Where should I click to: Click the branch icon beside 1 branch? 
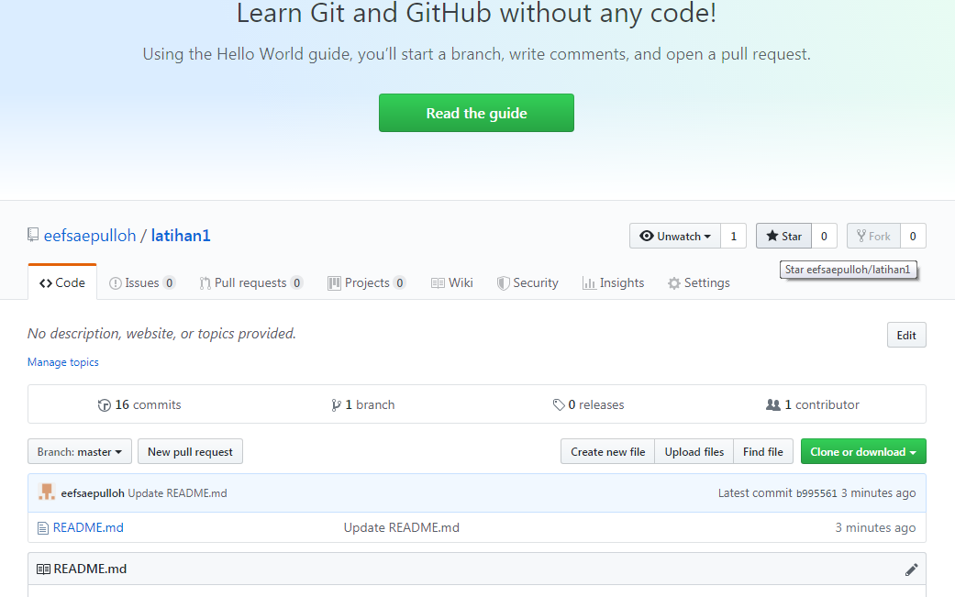(338, 404)
